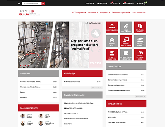The width and height of the screenshot is (165, 127).
Task: Select the second carousel dot
Action: (x=23, y=65)
